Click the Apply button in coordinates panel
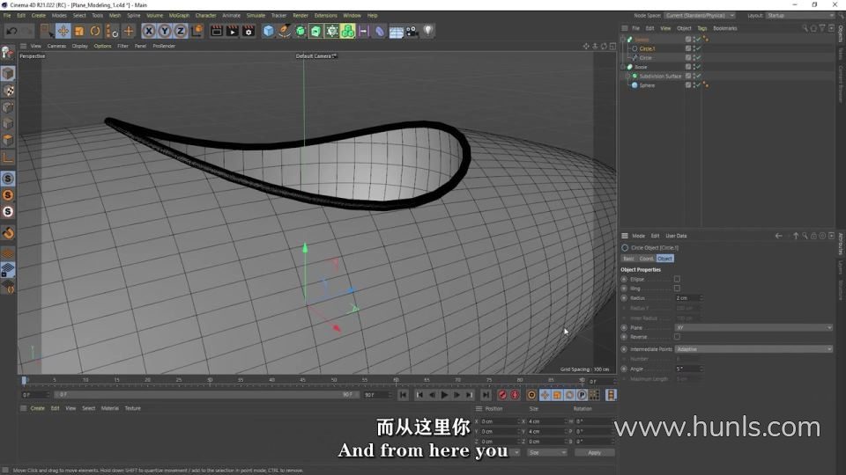This screenshot has height=475, width=846. [x=594, y=452]
